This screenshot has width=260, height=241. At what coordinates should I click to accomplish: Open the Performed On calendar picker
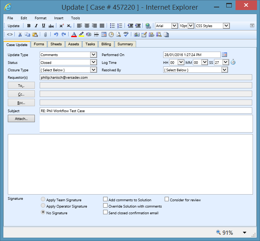click(224, 55)
